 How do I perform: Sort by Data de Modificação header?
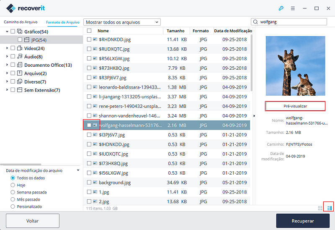233,31
